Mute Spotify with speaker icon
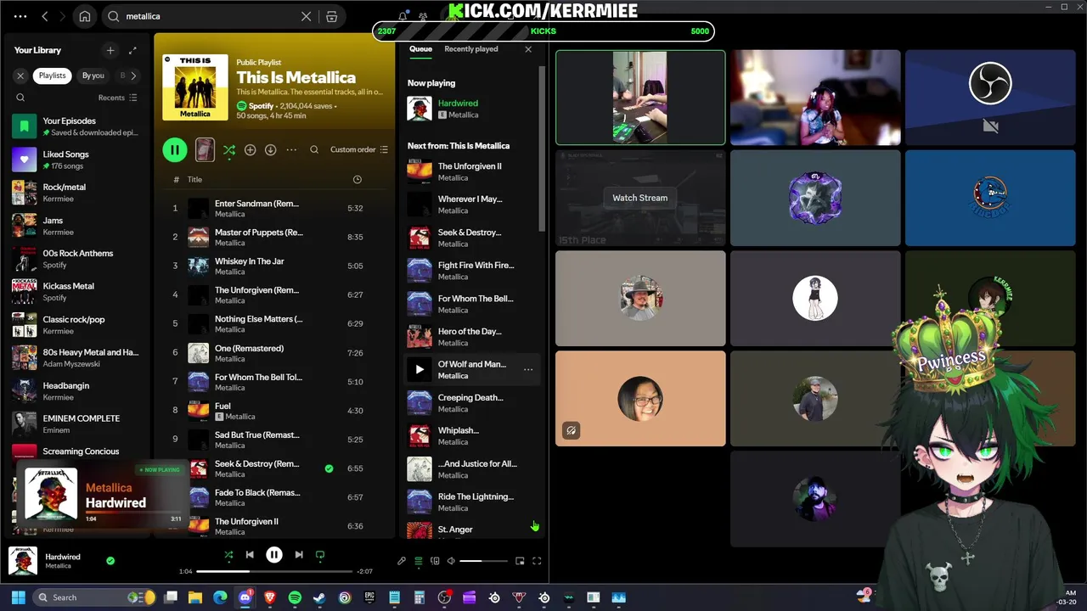This screenshot has width=1087, height=611. [x=451, y=561]
